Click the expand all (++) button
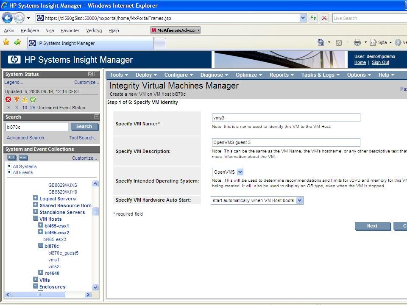This screenshot has width=407, height=305. click(12, 158)
